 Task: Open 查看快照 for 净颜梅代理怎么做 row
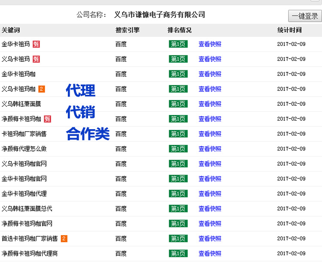(x=210, y=149)
